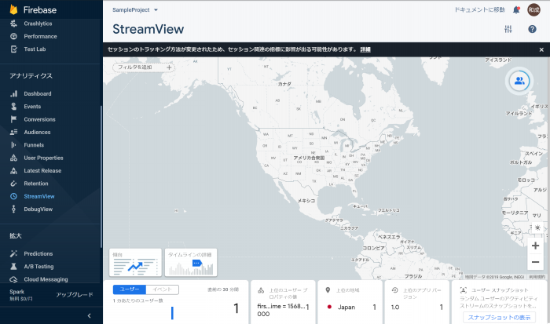Open the 詳細 link in the banner
The height and width of the screenshot is (324, 550).
[x=365, y=49]
